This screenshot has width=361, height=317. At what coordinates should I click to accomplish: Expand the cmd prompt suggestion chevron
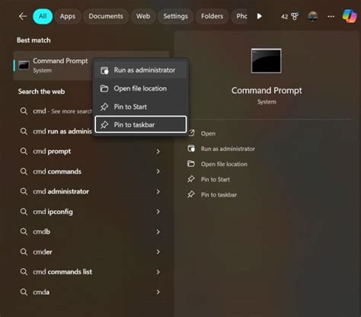coord(158,152)
